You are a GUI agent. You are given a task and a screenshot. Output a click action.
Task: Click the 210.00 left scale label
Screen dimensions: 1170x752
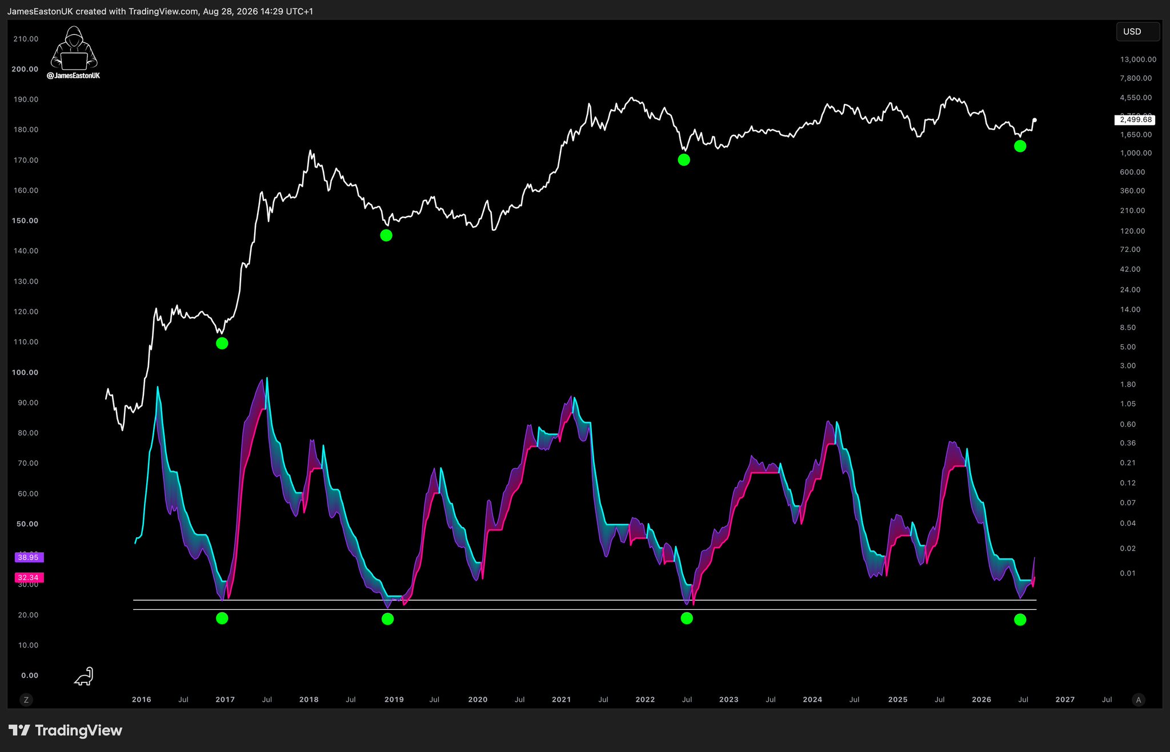[26, 39]
